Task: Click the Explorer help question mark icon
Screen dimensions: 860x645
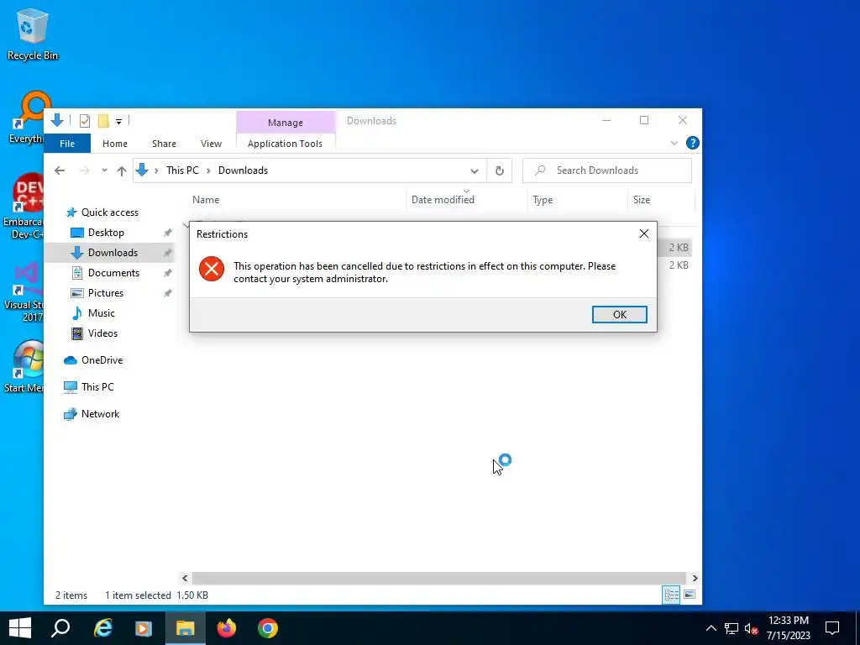Action: click(693, 143)
